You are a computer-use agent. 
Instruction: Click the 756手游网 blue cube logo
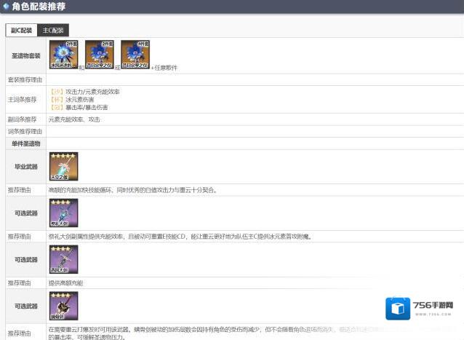click(x=398, y=309)
